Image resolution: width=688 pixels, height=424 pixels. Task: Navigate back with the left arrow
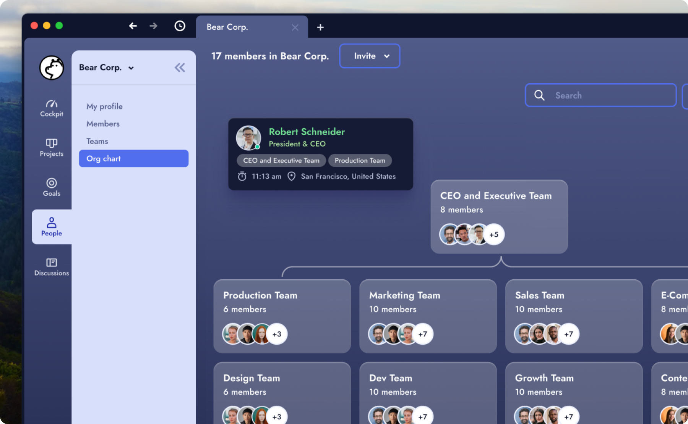tap(133, 26)
